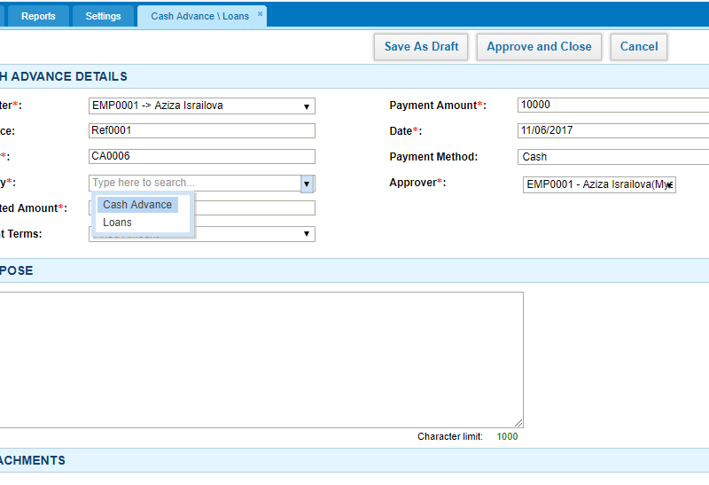
Task: Click the Payment Method Cash field
Action: (x=613, y=157)
